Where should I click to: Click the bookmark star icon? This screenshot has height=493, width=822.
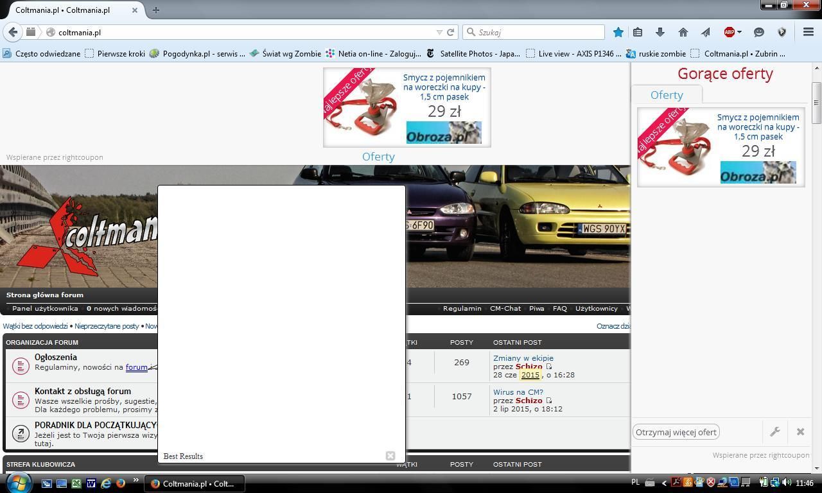(x=618, y=32)
